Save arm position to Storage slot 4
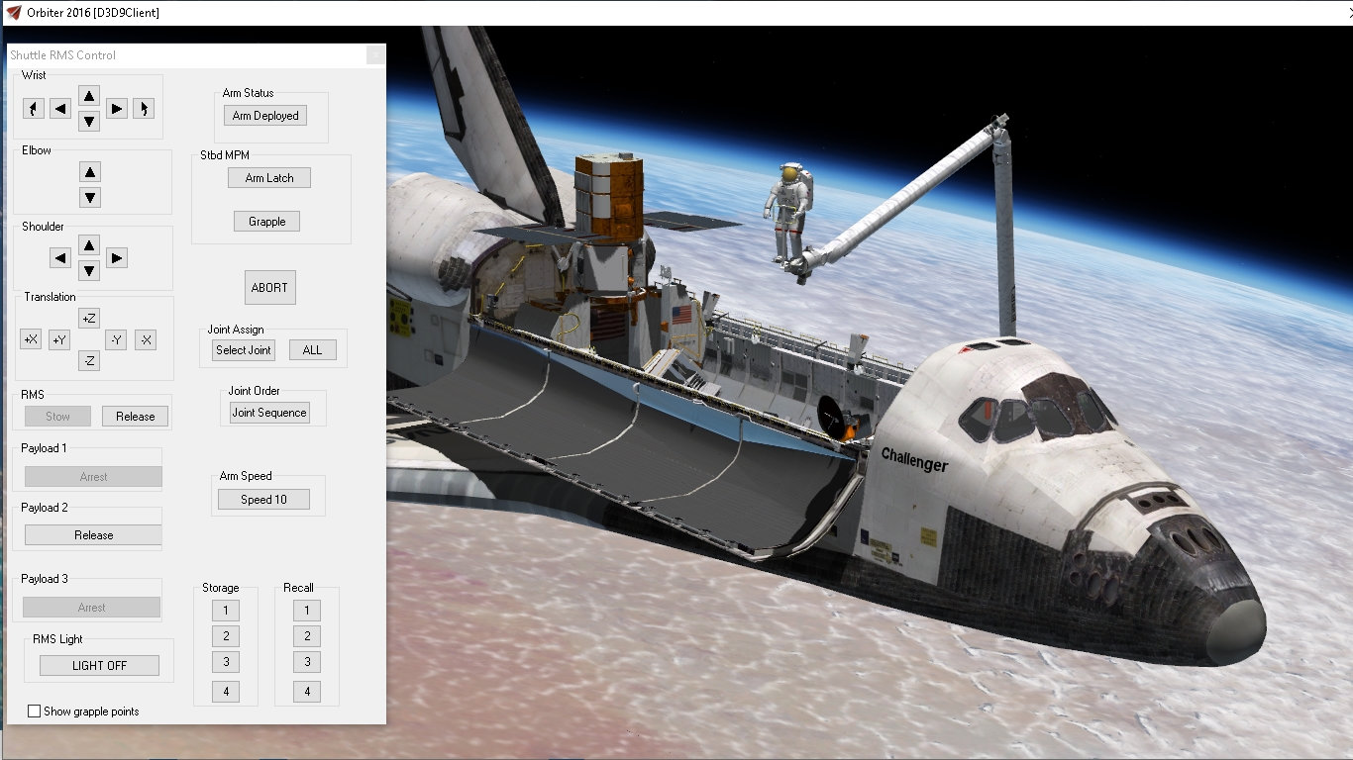 point(226,692)
